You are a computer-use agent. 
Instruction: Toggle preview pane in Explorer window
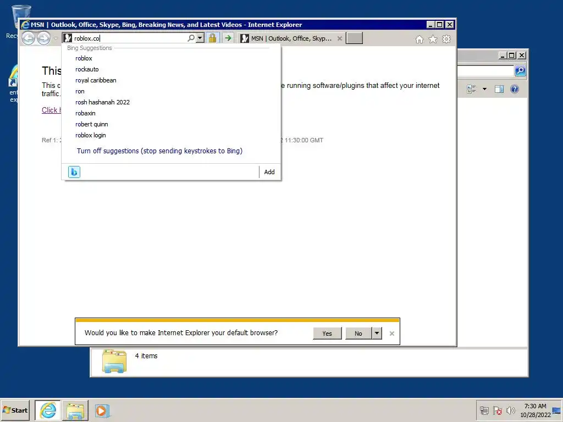(x=499, y=89)
